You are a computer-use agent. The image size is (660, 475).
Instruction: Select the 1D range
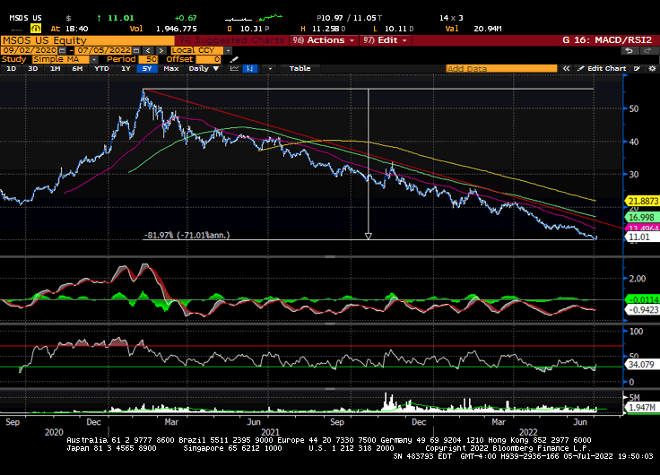11,69
